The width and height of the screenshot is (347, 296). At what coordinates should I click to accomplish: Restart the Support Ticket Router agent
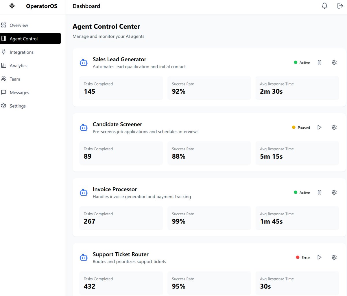319,257
